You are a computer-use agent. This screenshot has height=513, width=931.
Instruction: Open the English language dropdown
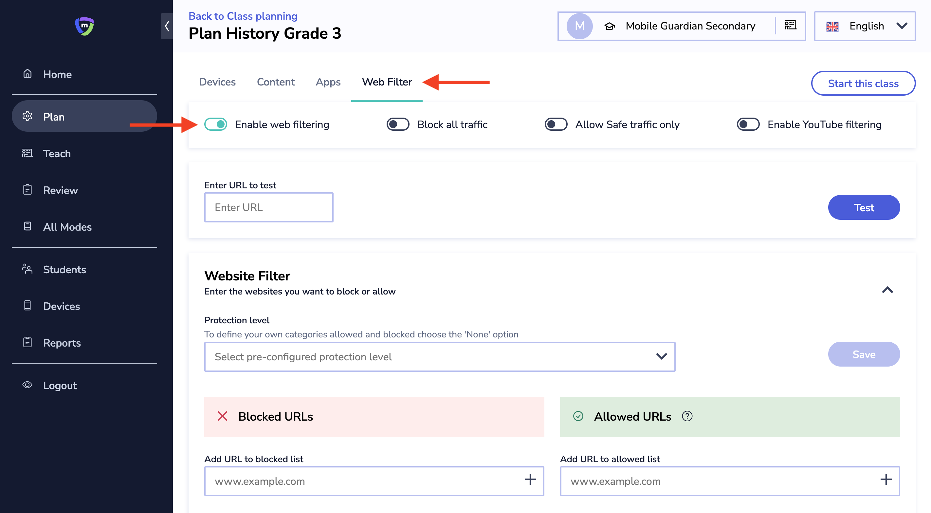click(865, 26)
